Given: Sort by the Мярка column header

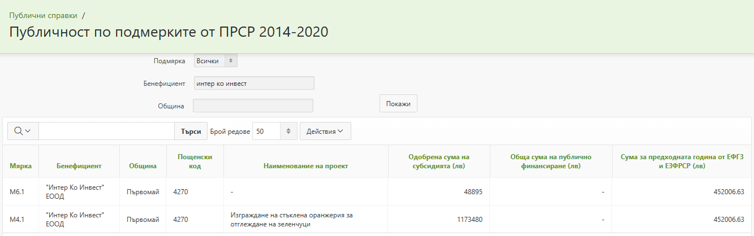Looking at the screenshot, I should [21, 166].
